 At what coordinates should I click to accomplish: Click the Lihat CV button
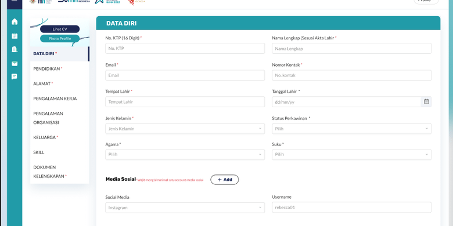pyautogui.click(x=60, y=29)
